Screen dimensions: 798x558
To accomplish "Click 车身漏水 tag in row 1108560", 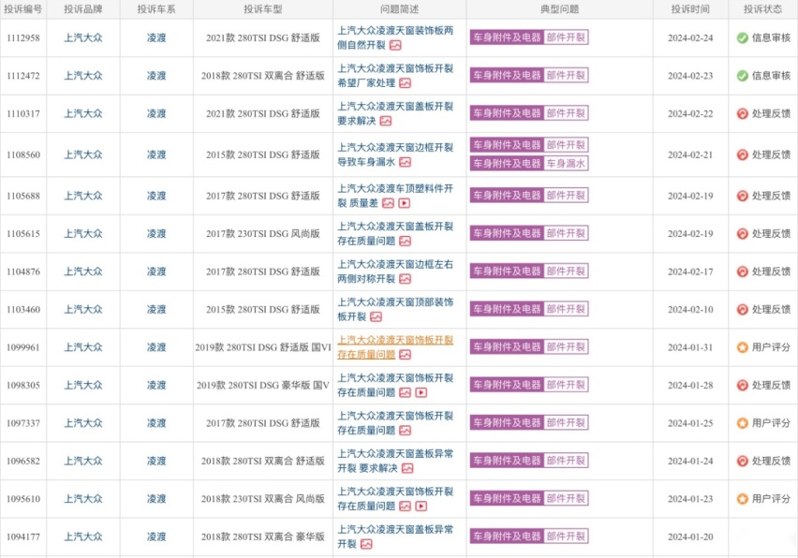I will pyautogui.click(x=566, y=163).
